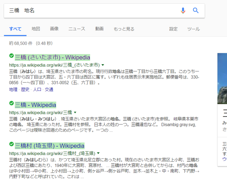Click the https://ja.wikipedia.org/wiki/三橋 URL text
The image size is (227, 185).
(x=41, y=112)
